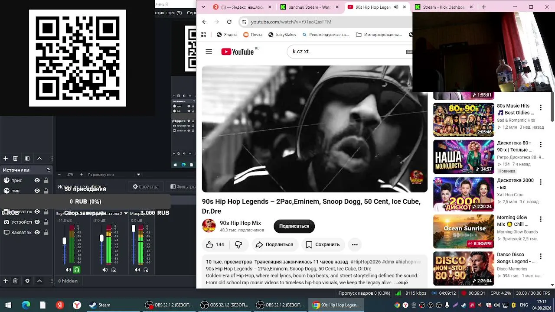555x312 pixels.
Task: Lock the прис source
Action: (46, 180)
